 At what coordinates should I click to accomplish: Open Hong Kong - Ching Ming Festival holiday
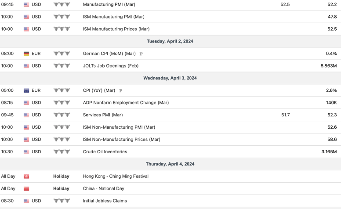click(116, 177)
